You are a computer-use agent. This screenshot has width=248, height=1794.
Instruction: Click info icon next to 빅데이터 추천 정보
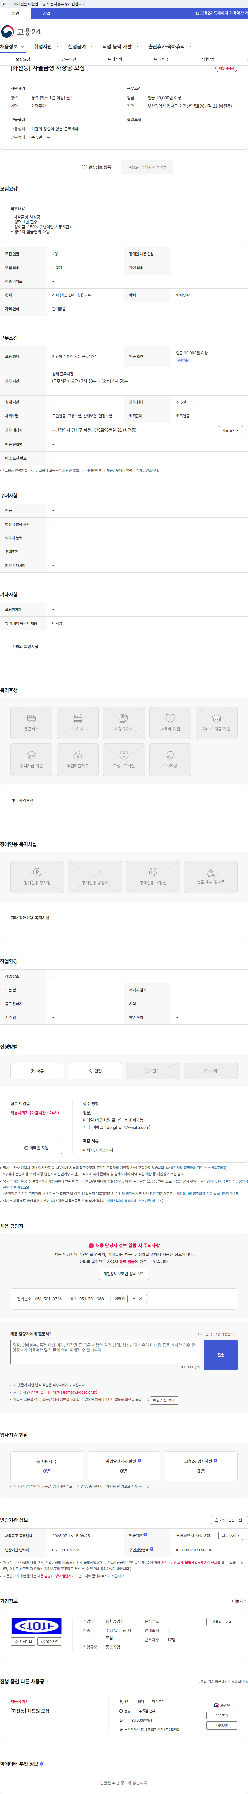[42, 1763]
